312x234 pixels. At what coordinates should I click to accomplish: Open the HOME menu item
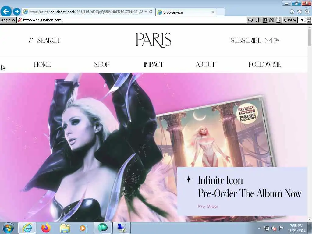(42, 65)
